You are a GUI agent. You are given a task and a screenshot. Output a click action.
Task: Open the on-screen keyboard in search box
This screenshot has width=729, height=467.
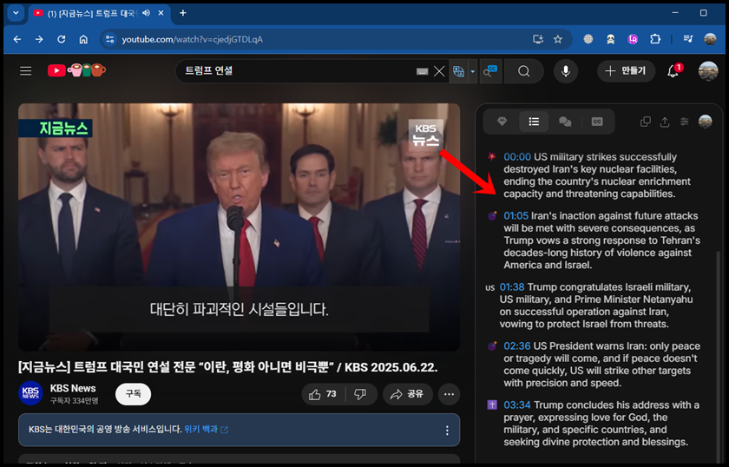click(422, 71)
